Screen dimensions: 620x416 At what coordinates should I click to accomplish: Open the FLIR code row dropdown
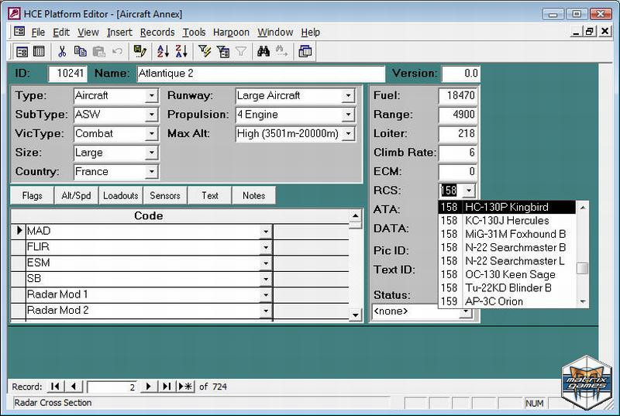(x=266, y=247)
